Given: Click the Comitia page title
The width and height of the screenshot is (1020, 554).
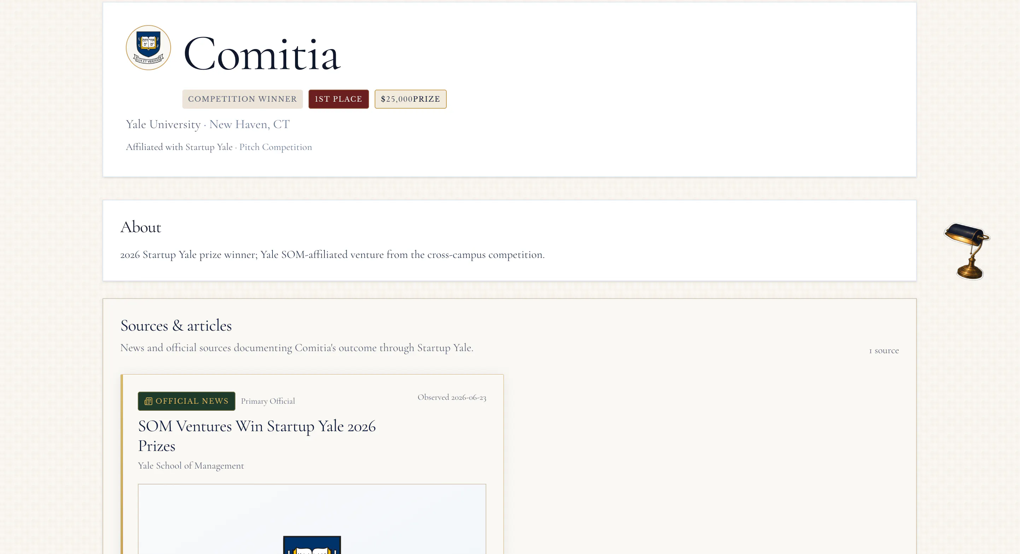Looking at the screenshot, I should tap(262, 54).
